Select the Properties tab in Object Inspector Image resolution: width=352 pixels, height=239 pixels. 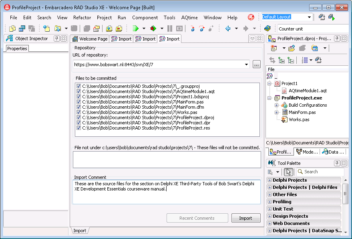[x=17, y=49]
